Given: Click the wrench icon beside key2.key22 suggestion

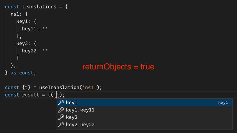Looking at the screenshot, I should 61,125.
